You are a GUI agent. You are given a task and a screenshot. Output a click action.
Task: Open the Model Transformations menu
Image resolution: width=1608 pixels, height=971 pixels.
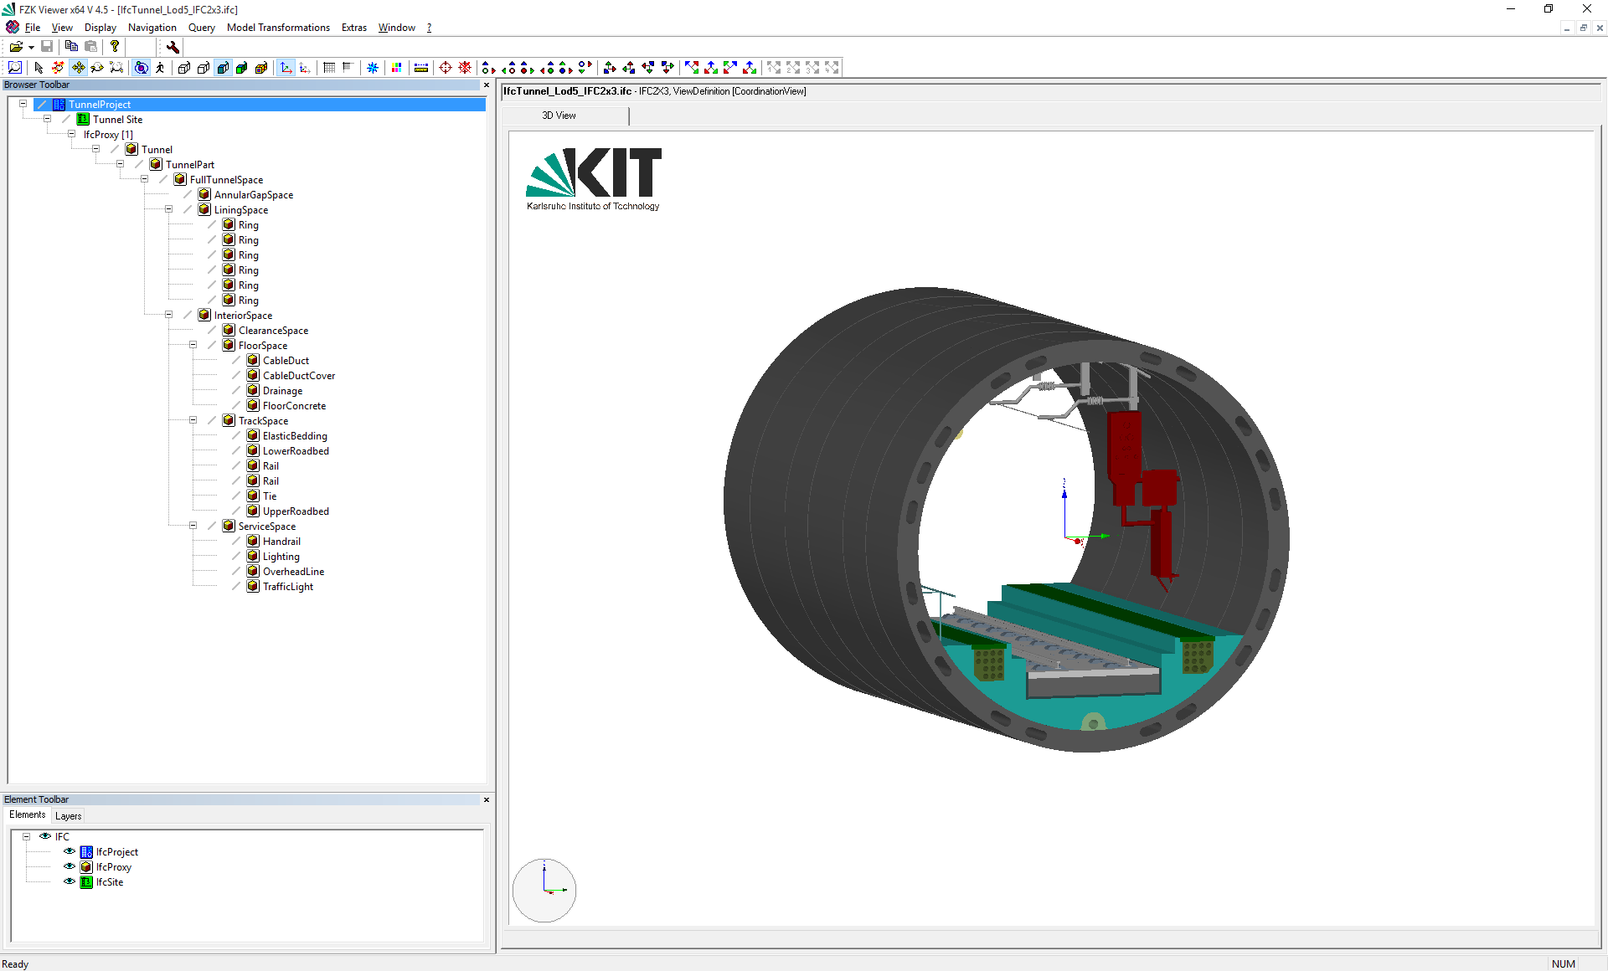(279, 28)
